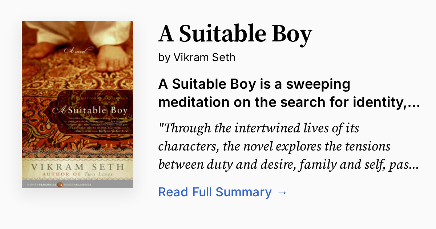
Task: Select 'VIKRAM SETH' printed on the cover
Action: tap(77, 167)
